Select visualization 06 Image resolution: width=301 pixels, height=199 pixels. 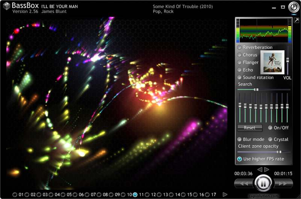pos(75,194)
